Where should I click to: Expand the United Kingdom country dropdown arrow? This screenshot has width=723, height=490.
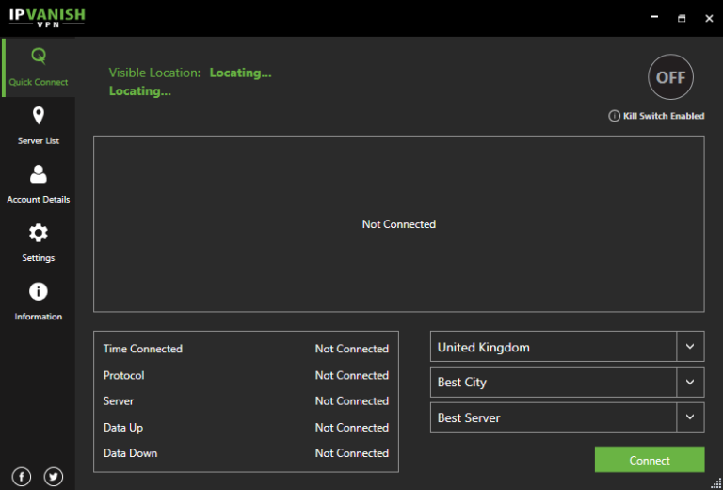click(x=690, y=346)
